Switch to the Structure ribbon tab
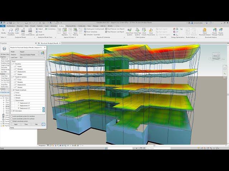Image resolution: width=229 pixels, height=171 pixels. coord(19,26)
